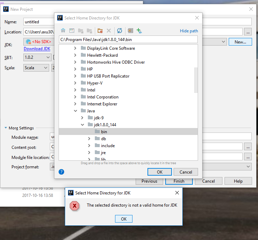Collapse the More Settings section
Image resolution: width=258 pixels, height=240 pixels.
(6, 128)
